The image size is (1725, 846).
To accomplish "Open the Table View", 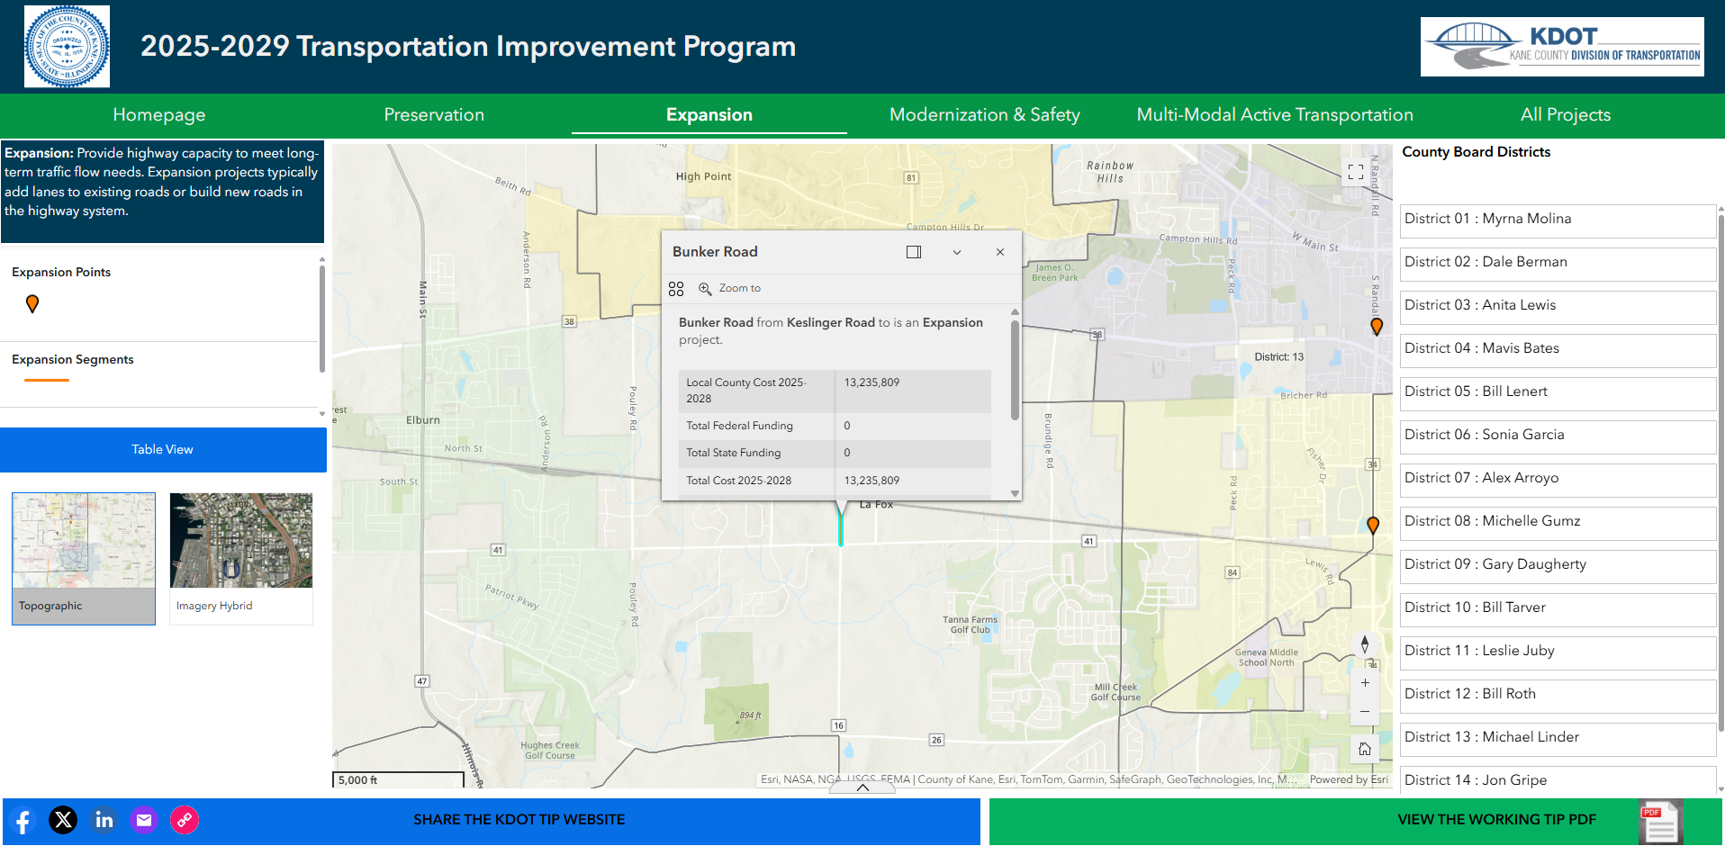I will click(163, 449).
